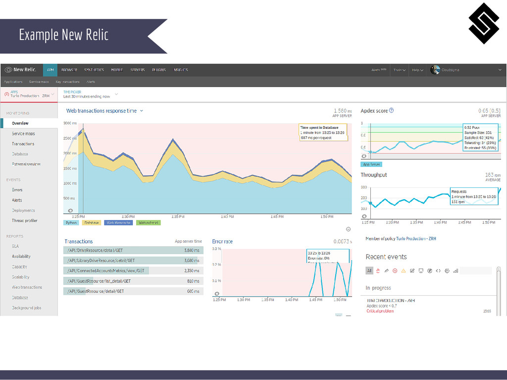Screen dimensions: 507x380
Task: Click the Cloudsigma user avatar
Action: (435, 69)
